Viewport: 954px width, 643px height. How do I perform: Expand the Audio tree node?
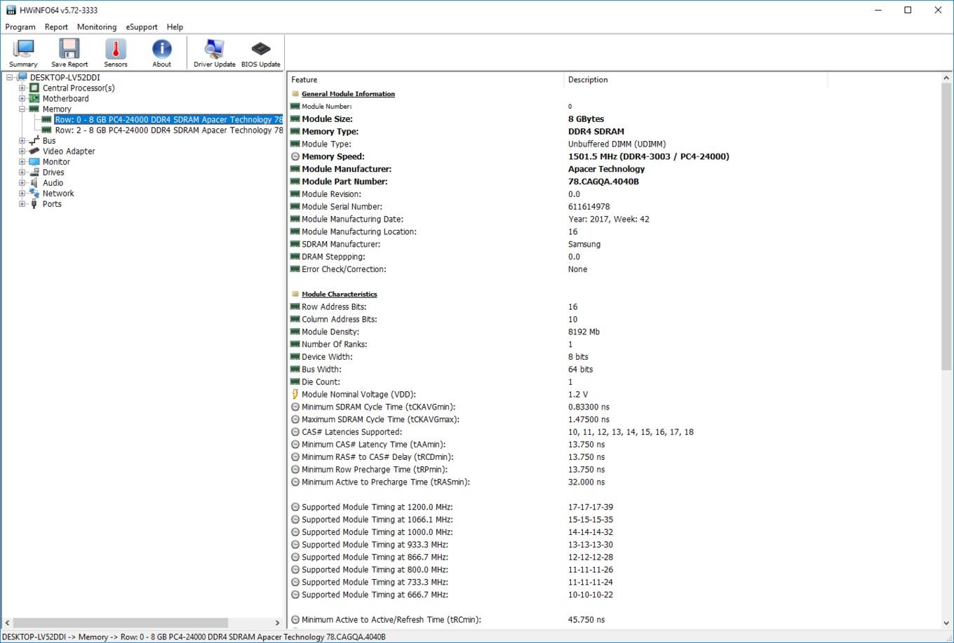[22, 183]
